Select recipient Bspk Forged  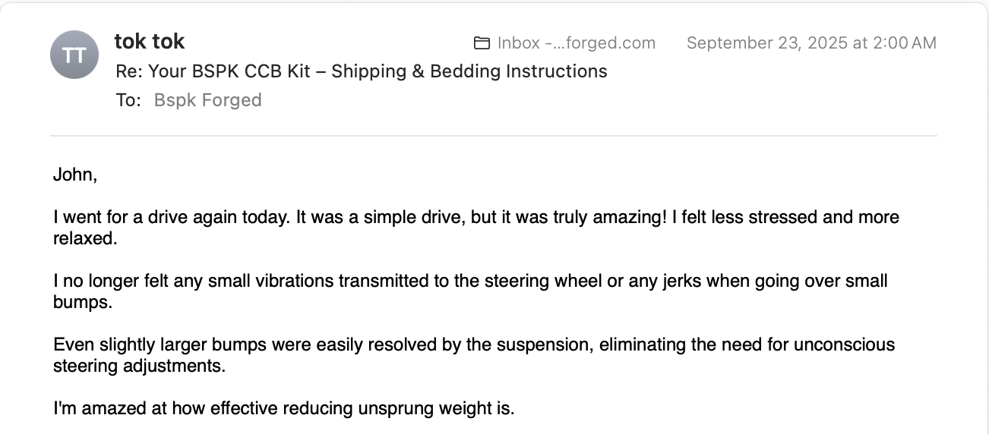(207, 100)
